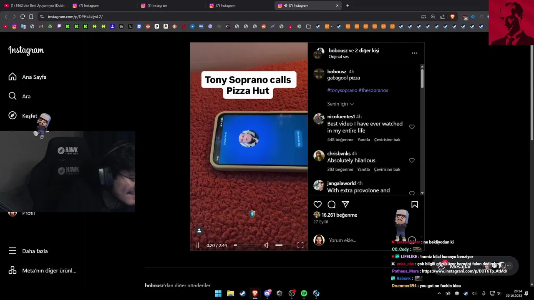
Task: Like nicofuentes1's comment
Action: click(412, 127)
